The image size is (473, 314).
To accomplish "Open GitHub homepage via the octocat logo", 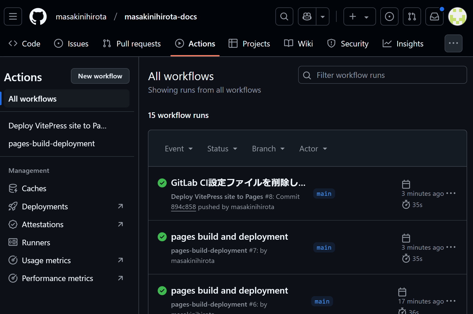I will click(38, 16).
